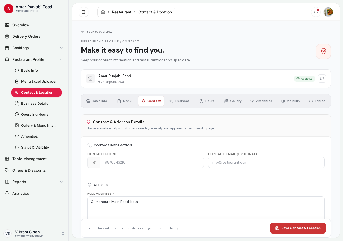Switch to the Visibility tab
Image resolution: width=343 pixels, height=241 pixels.
pos(290,101)
